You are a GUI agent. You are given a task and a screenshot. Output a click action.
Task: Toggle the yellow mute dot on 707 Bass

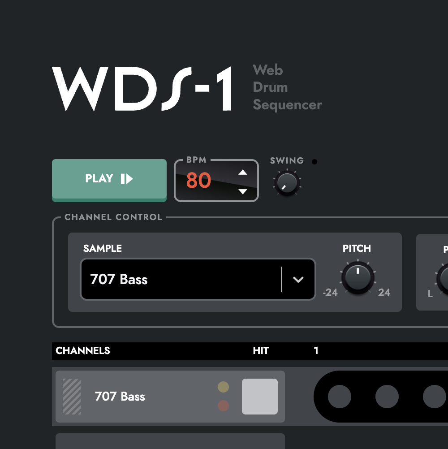(x=223, y=386)
